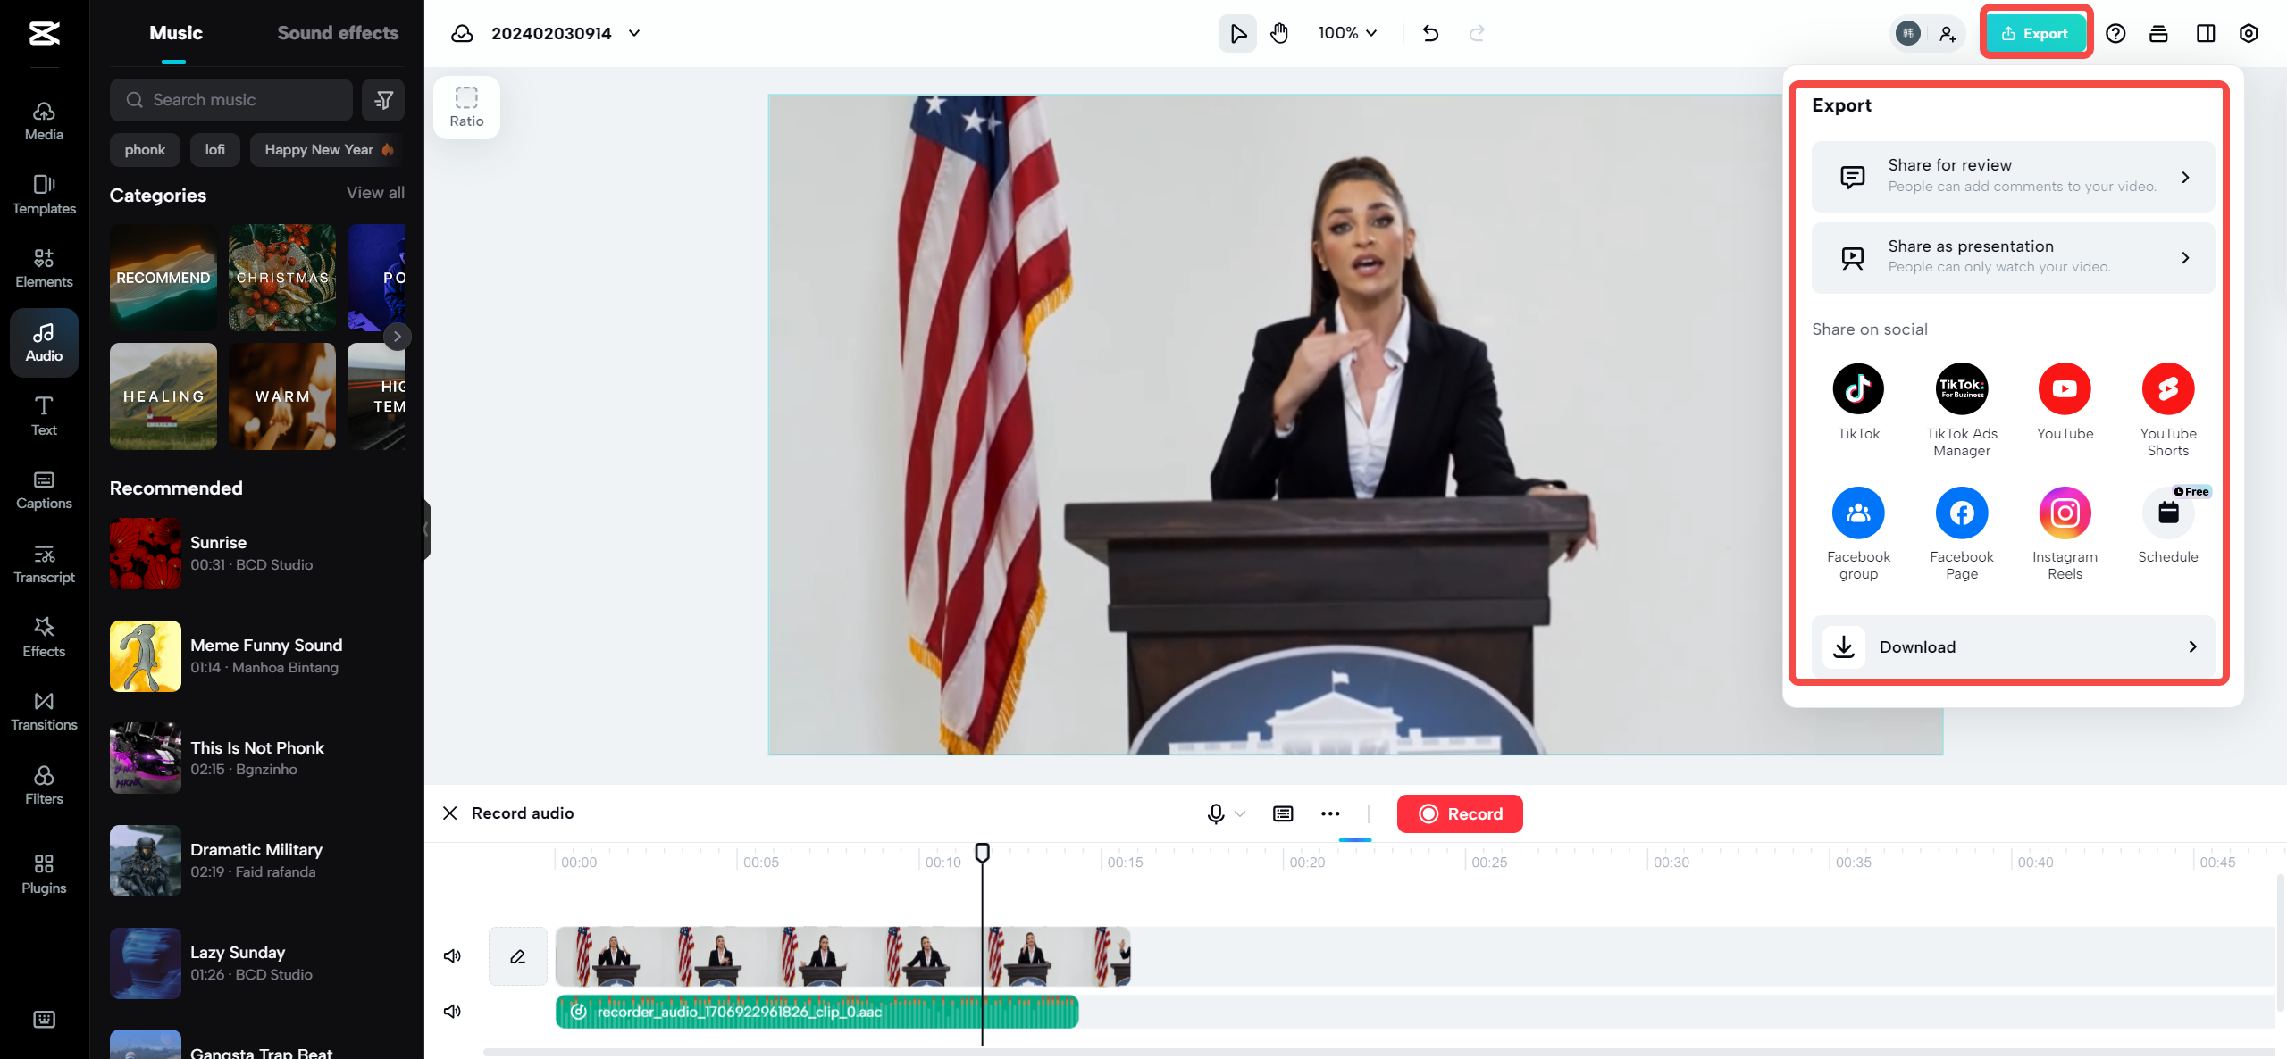The width and height of the screenshot is (2287, 1059).
Task: Click View all categories link
Action: (374, 192)
